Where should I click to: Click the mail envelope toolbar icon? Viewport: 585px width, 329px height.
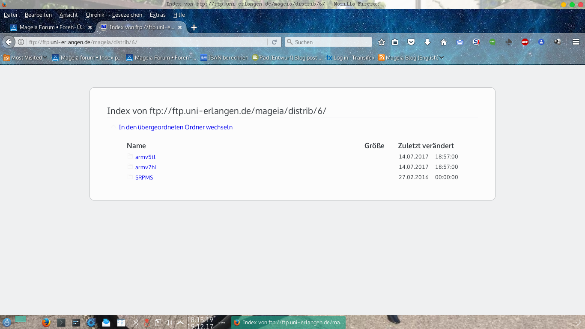point(460,42)
